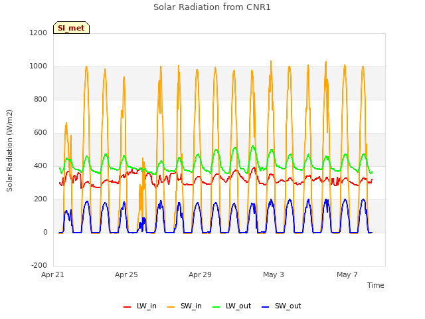Click the 0 y-axis tick label
This screenshot has width=425, height=319.
tap(45, 232)
